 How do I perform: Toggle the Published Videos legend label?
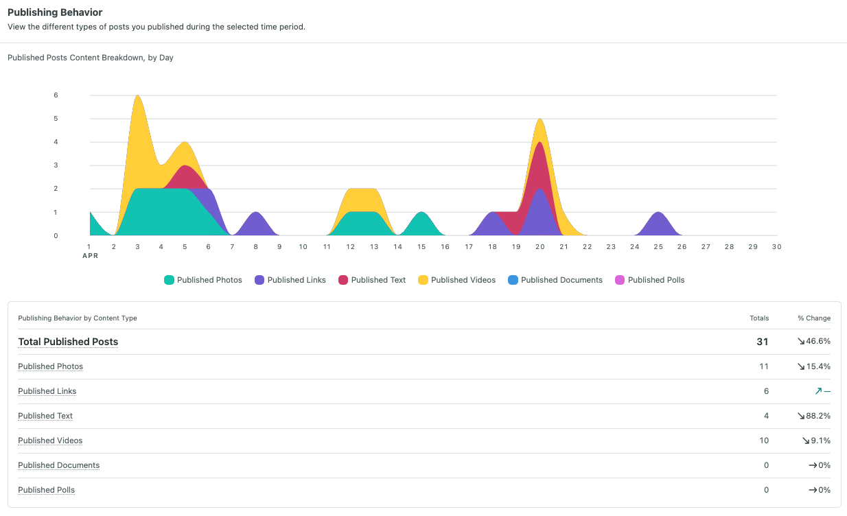(463, 280)
